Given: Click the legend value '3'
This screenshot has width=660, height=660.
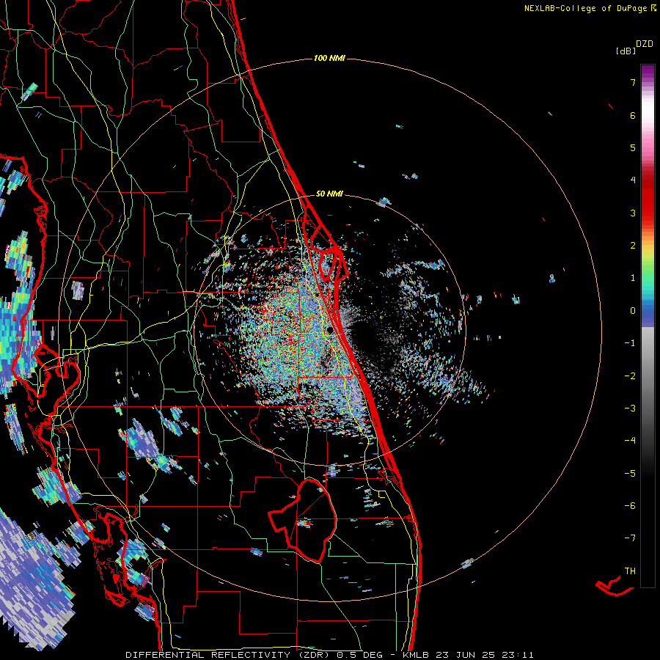Looking at the screenshot, I should click(x=633, y=213).
